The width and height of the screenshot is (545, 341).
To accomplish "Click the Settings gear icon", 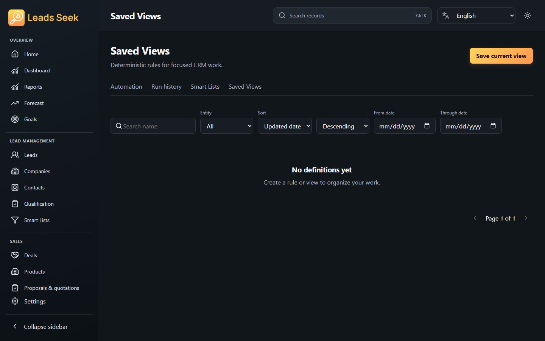I will tap(15, 301).
